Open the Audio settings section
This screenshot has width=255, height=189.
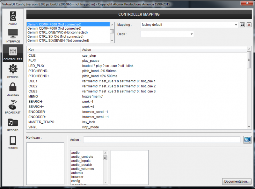(13, 18)
